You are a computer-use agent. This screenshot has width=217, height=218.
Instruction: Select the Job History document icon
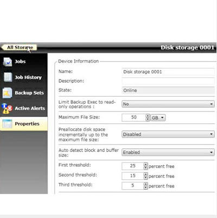pos(8,77)
